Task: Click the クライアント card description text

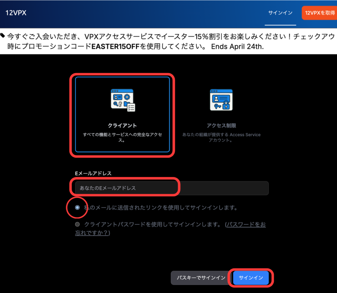Action: [122, 138]
